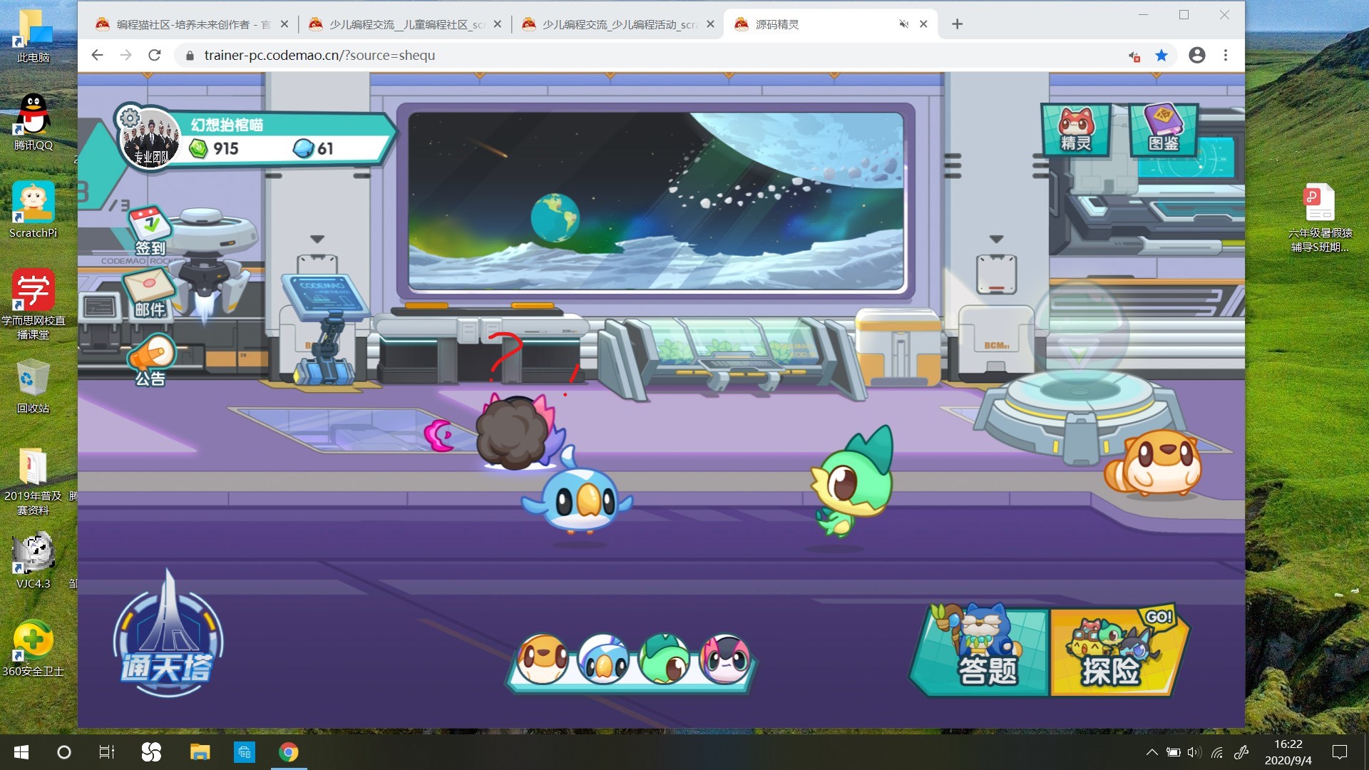
Task: Close the 少儿编程交流_少儿编程活动 tab
Action: coord(710,24)
